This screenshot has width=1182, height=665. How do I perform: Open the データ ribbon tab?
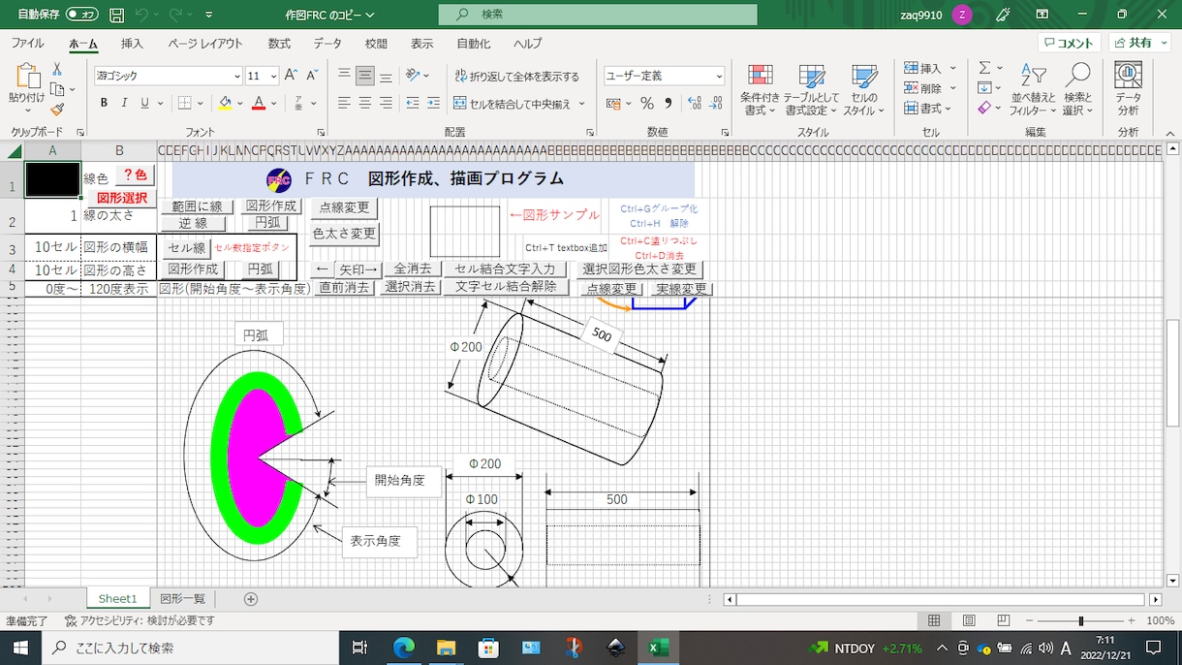[x=327, y=44]
